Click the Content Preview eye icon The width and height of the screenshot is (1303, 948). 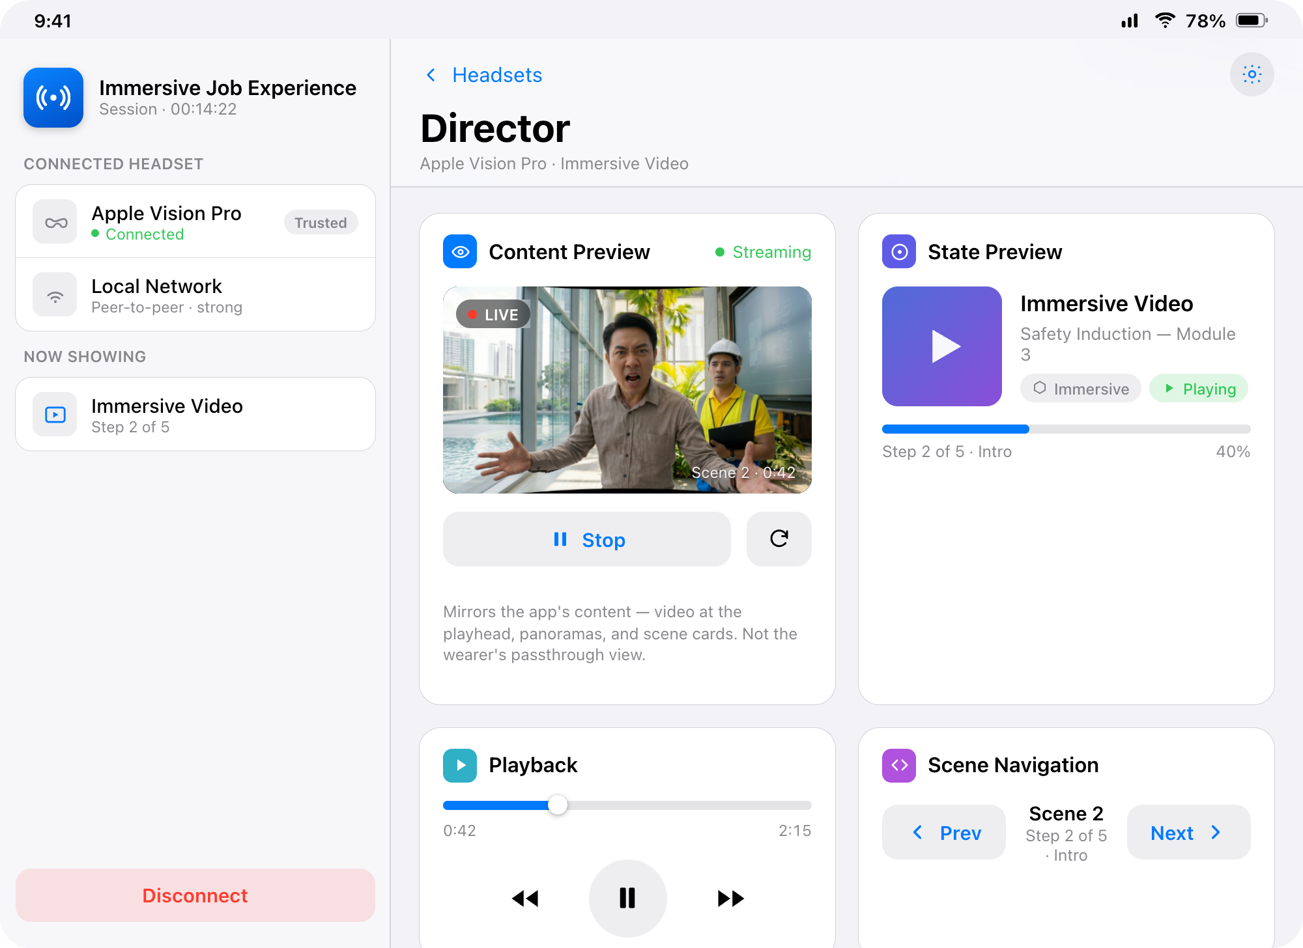460,252
